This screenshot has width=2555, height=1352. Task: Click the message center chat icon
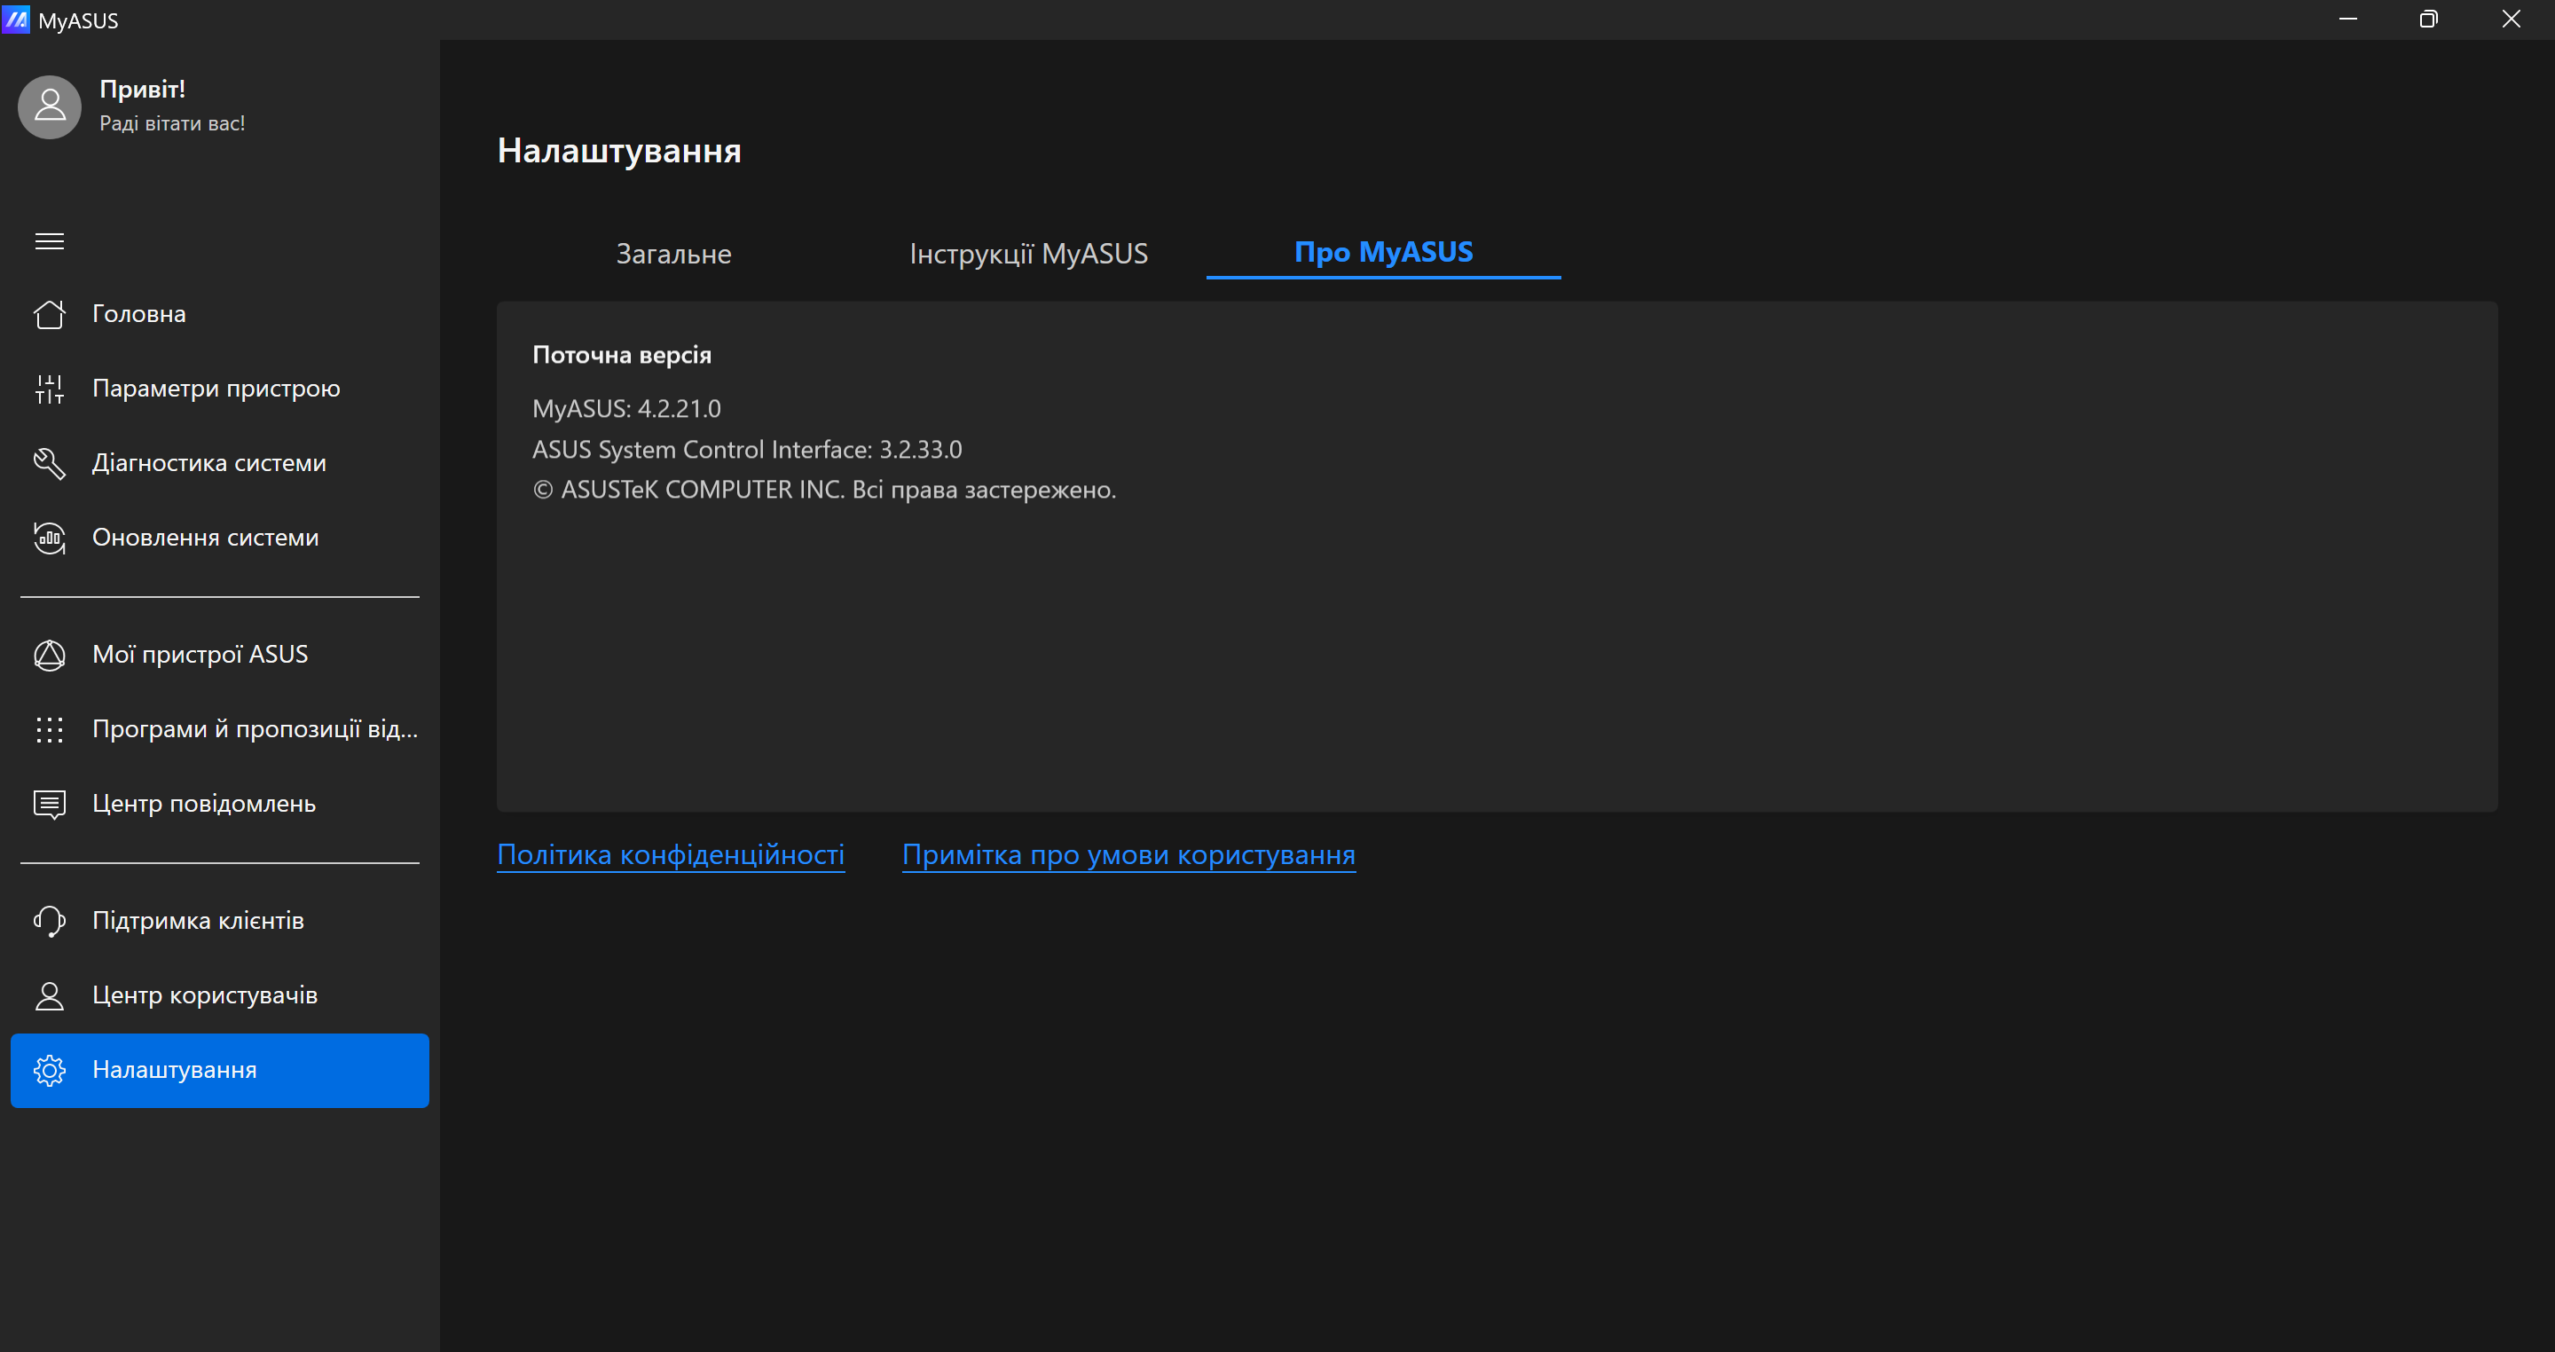[49, 804]
